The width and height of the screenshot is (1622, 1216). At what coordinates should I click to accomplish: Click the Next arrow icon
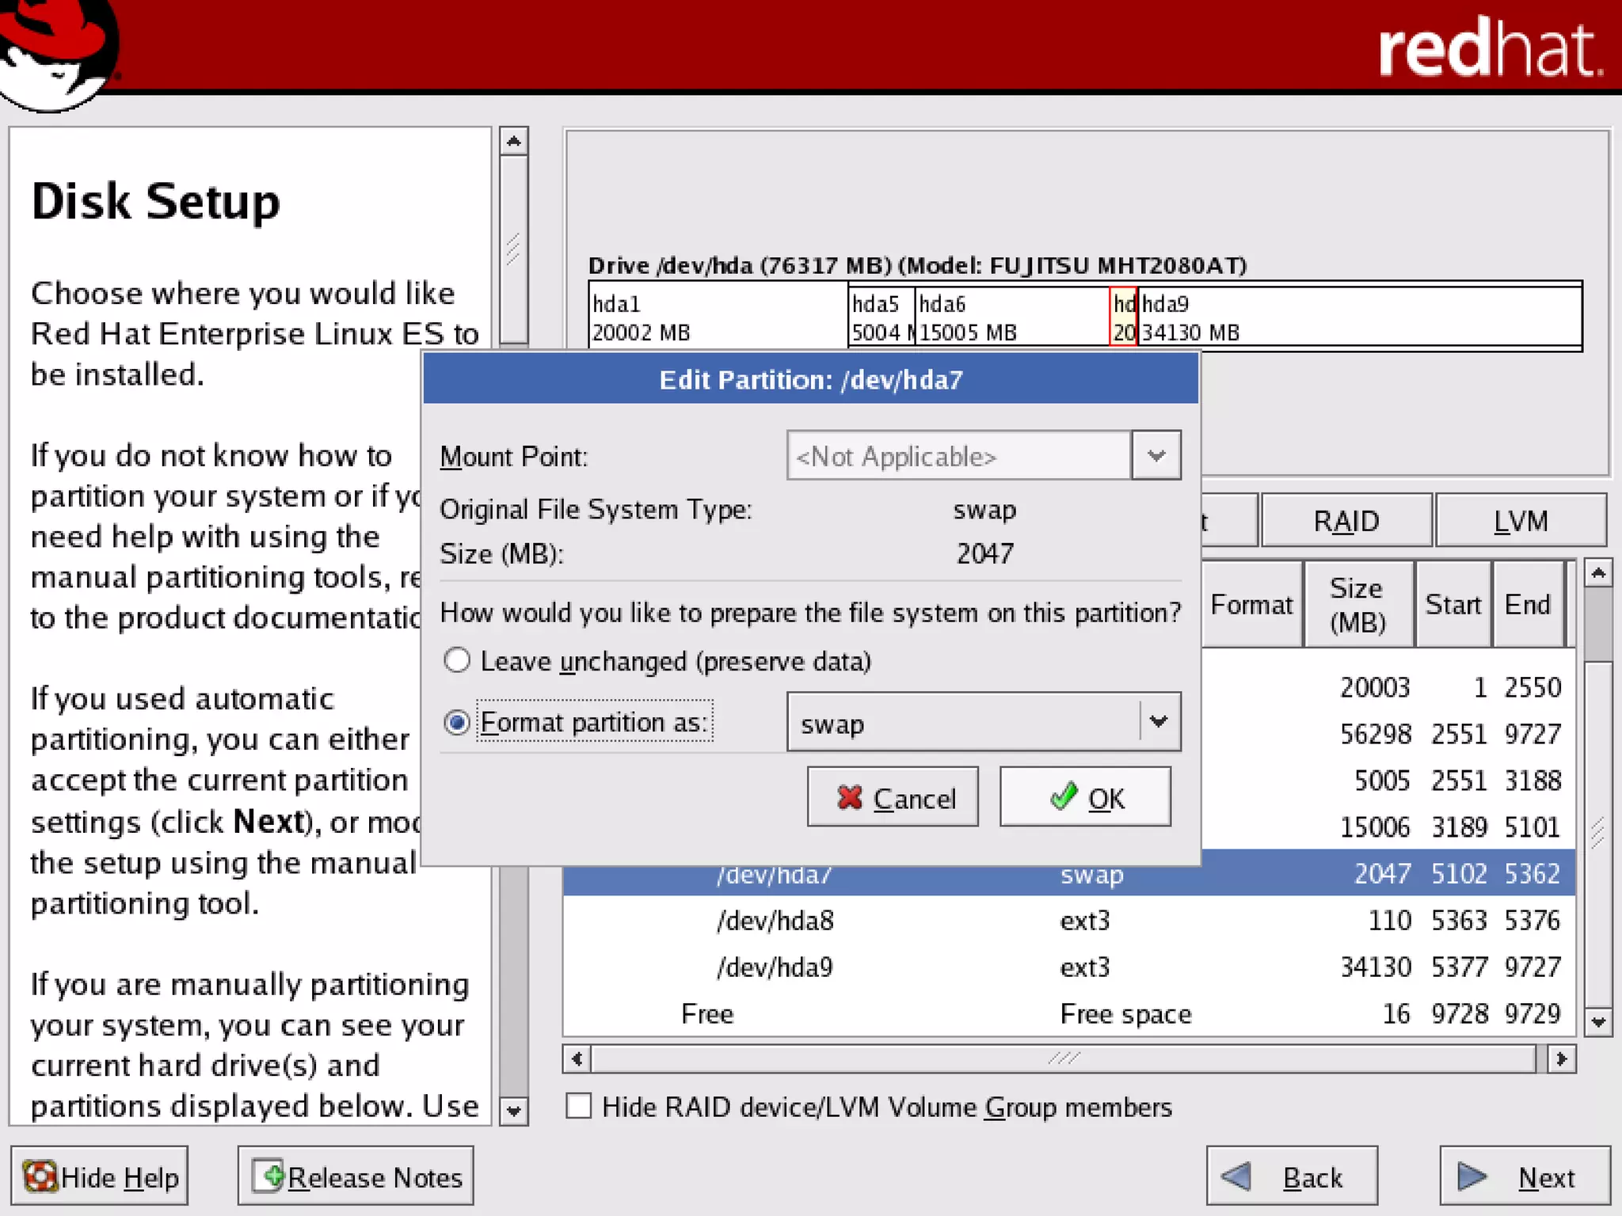(1472, 1176)
